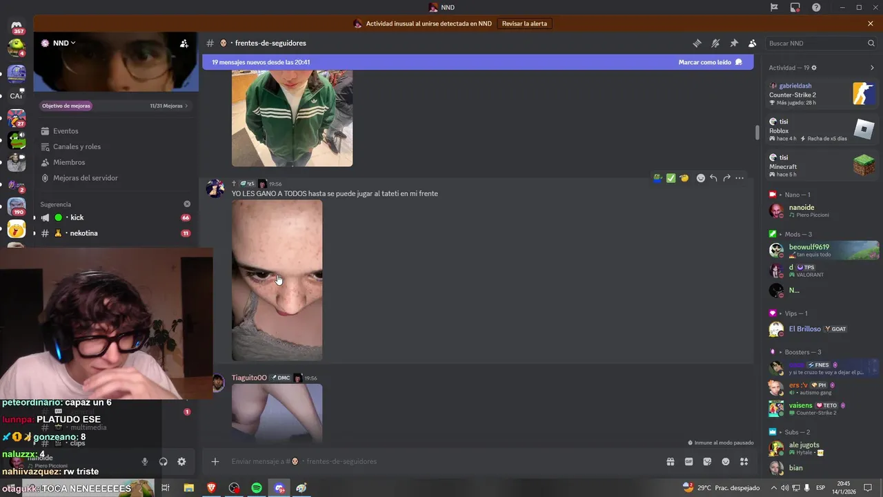Click the plus attach button in message bar

pos(215,461)
